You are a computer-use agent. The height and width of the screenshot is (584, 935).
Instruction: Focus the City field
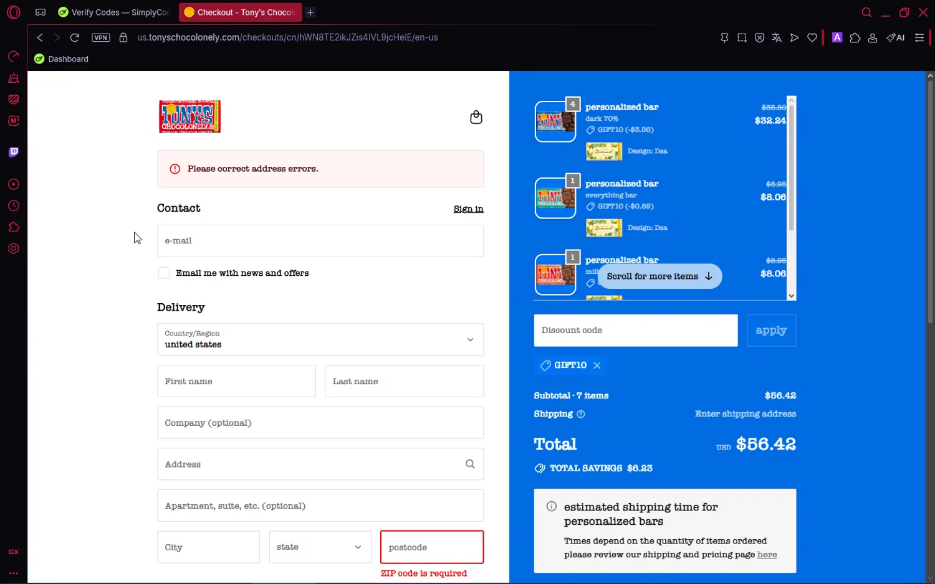pyautogui.click(x=208, y=547)
